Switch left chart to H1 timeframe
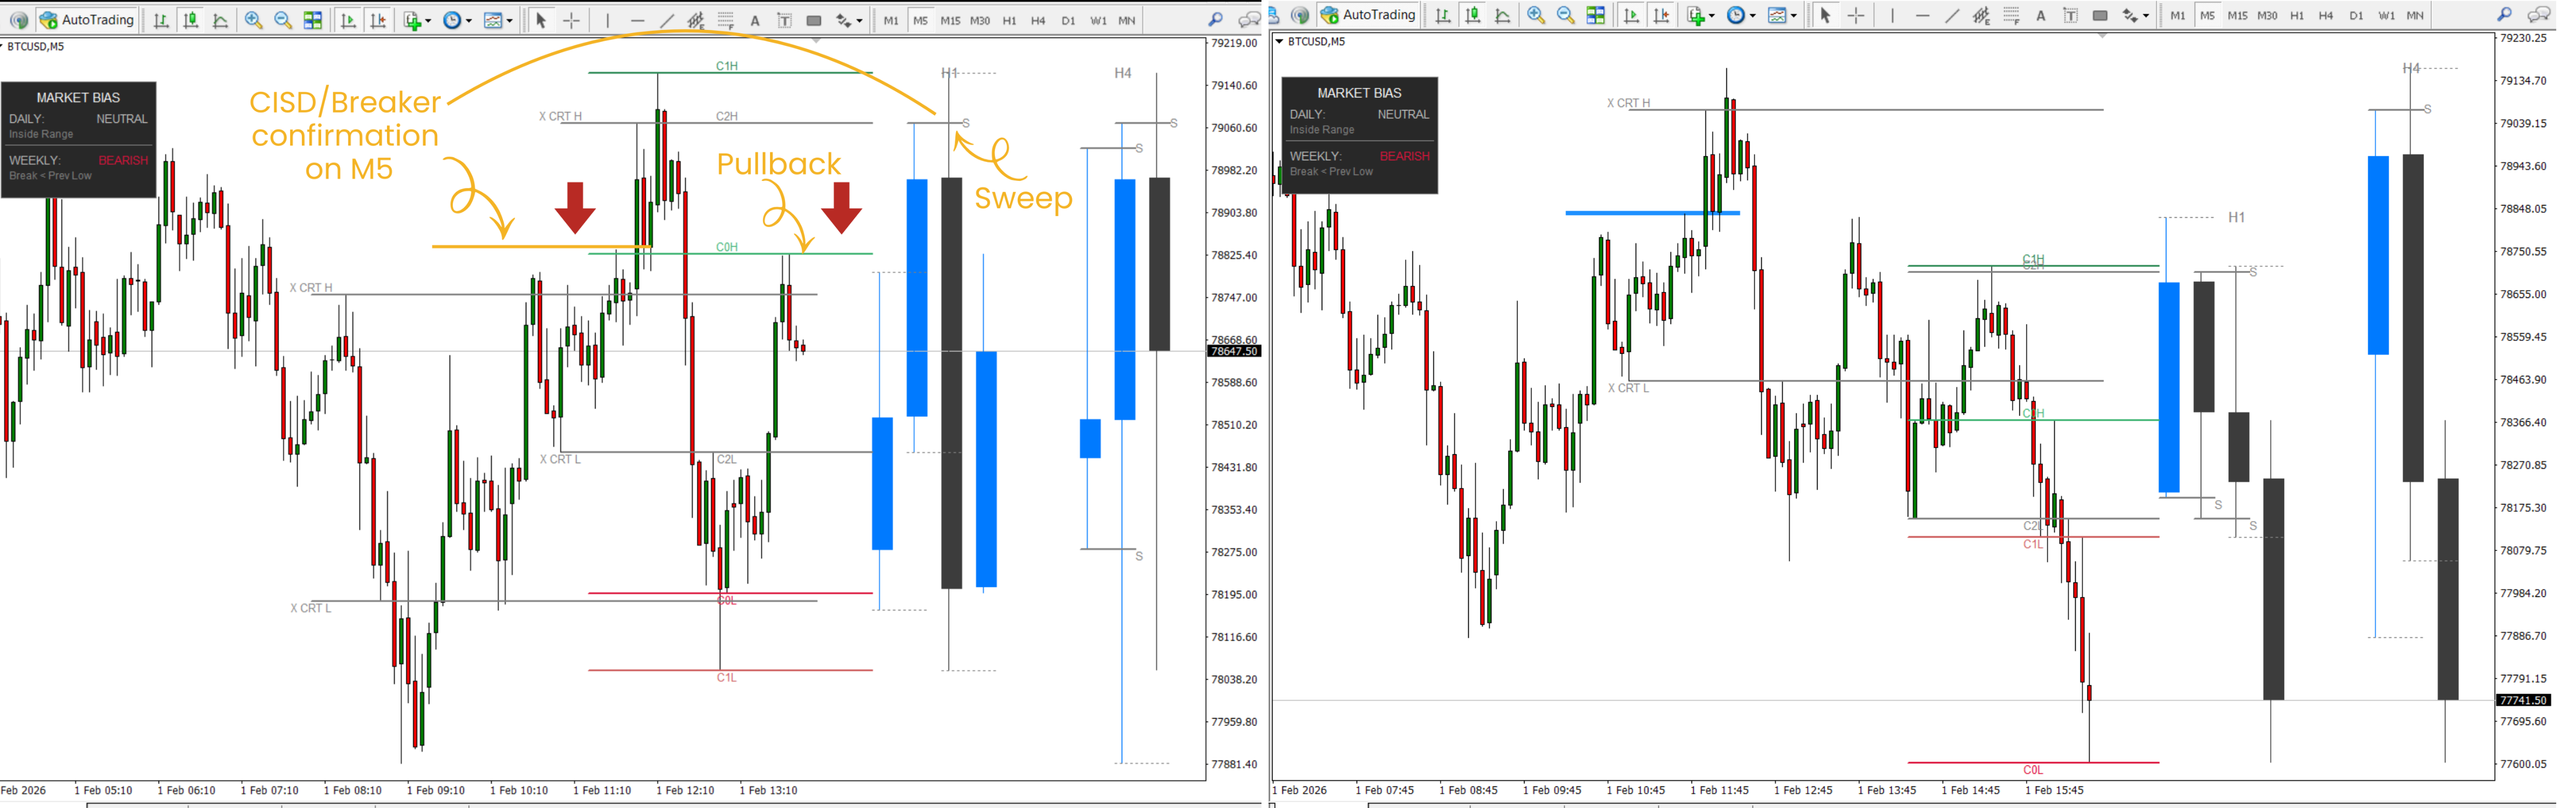This screenshot has height=808, width=2576. pos(1009,20)
